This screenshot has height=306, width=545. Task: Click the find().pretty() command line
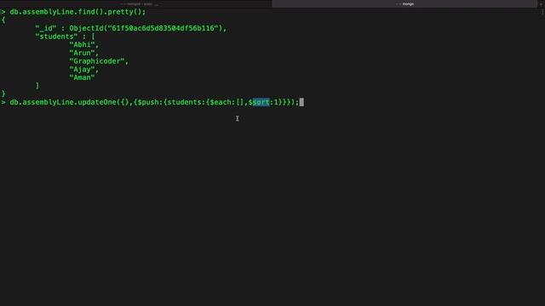[x=77, y=12]
